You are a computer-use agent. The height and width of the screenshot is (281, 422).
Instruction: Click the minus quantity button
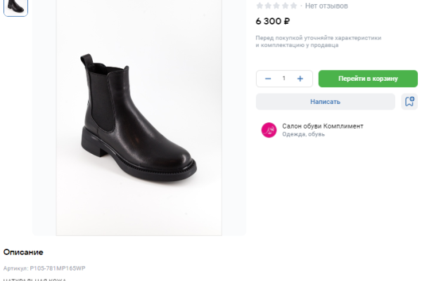coord(268,79)
